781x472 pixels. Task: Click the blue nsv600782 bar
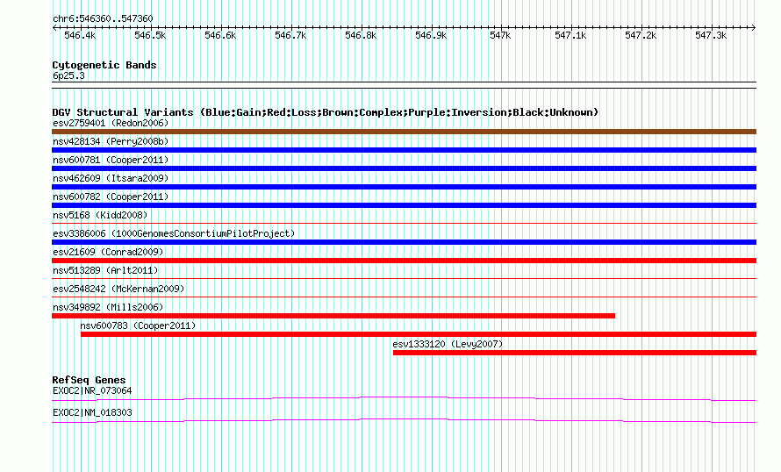404,205
